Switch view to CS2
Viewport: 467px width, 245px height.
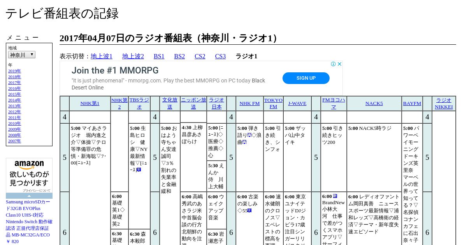(200, 56)
